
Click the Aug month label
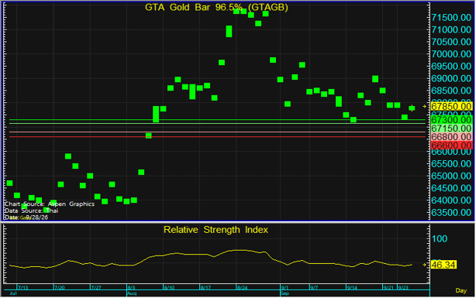132,293
